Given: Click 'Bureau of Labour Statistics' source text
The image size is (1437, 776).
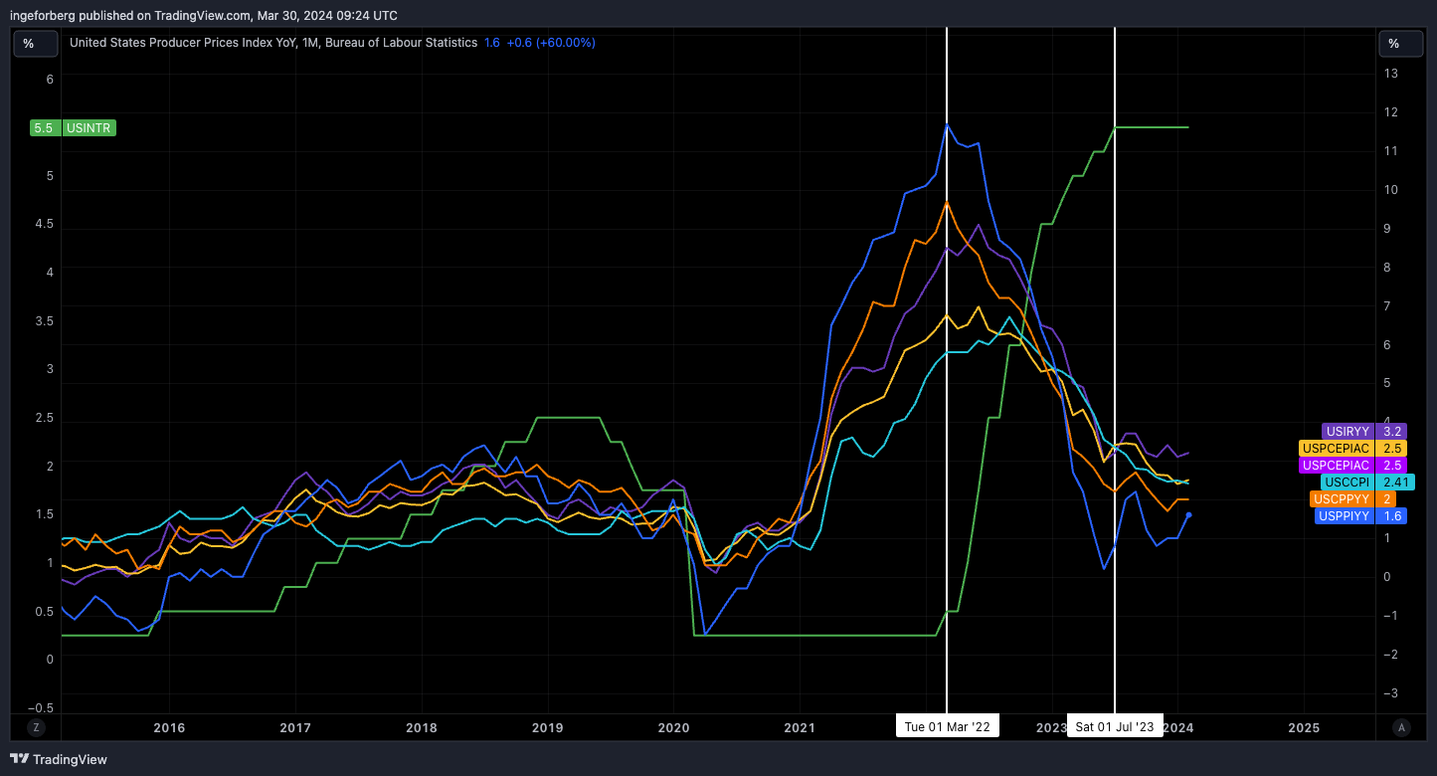Looking at the screenshot, I should pyautogui.click(x=404, y=43).
